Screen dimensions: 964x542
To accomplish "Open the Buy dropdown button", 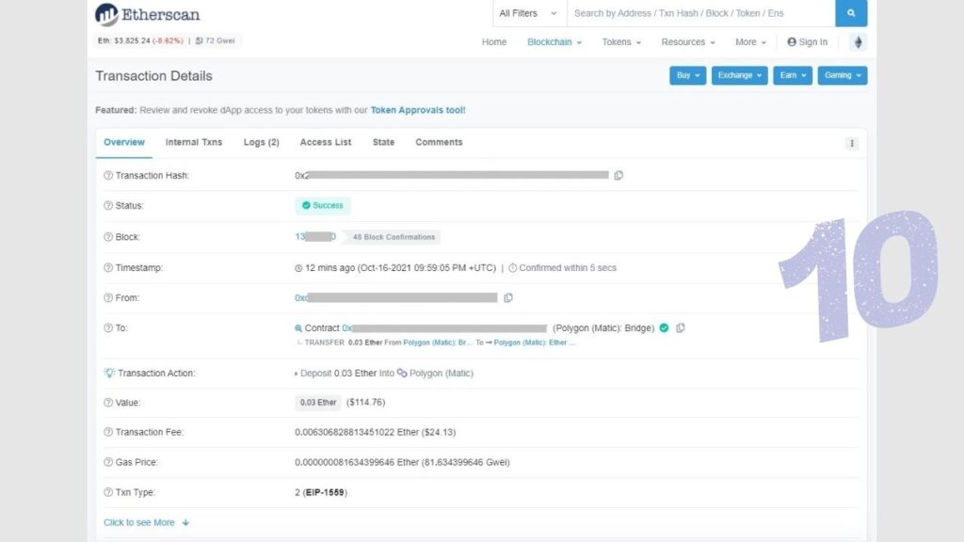I will [687, 75].
